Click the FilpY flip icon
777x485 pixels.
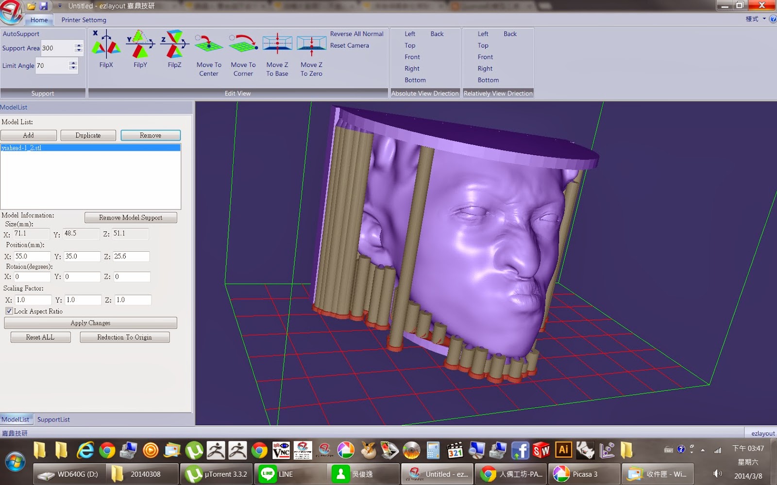[140, 45]
